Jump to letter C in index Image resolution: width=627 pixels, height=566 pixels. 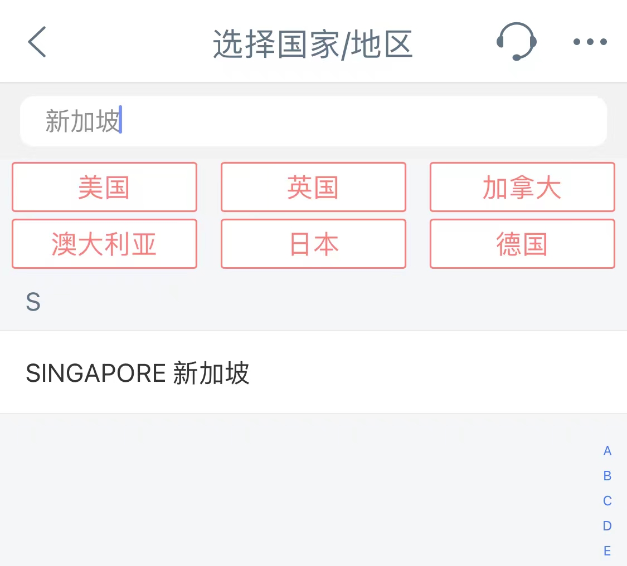pos(607,501)
